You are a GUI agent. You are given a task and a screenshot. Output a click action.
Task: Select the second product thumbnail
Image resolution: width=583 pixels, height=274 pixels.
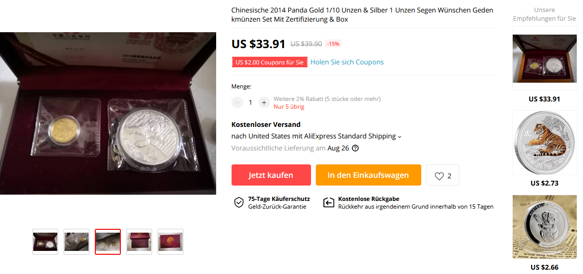77,242
